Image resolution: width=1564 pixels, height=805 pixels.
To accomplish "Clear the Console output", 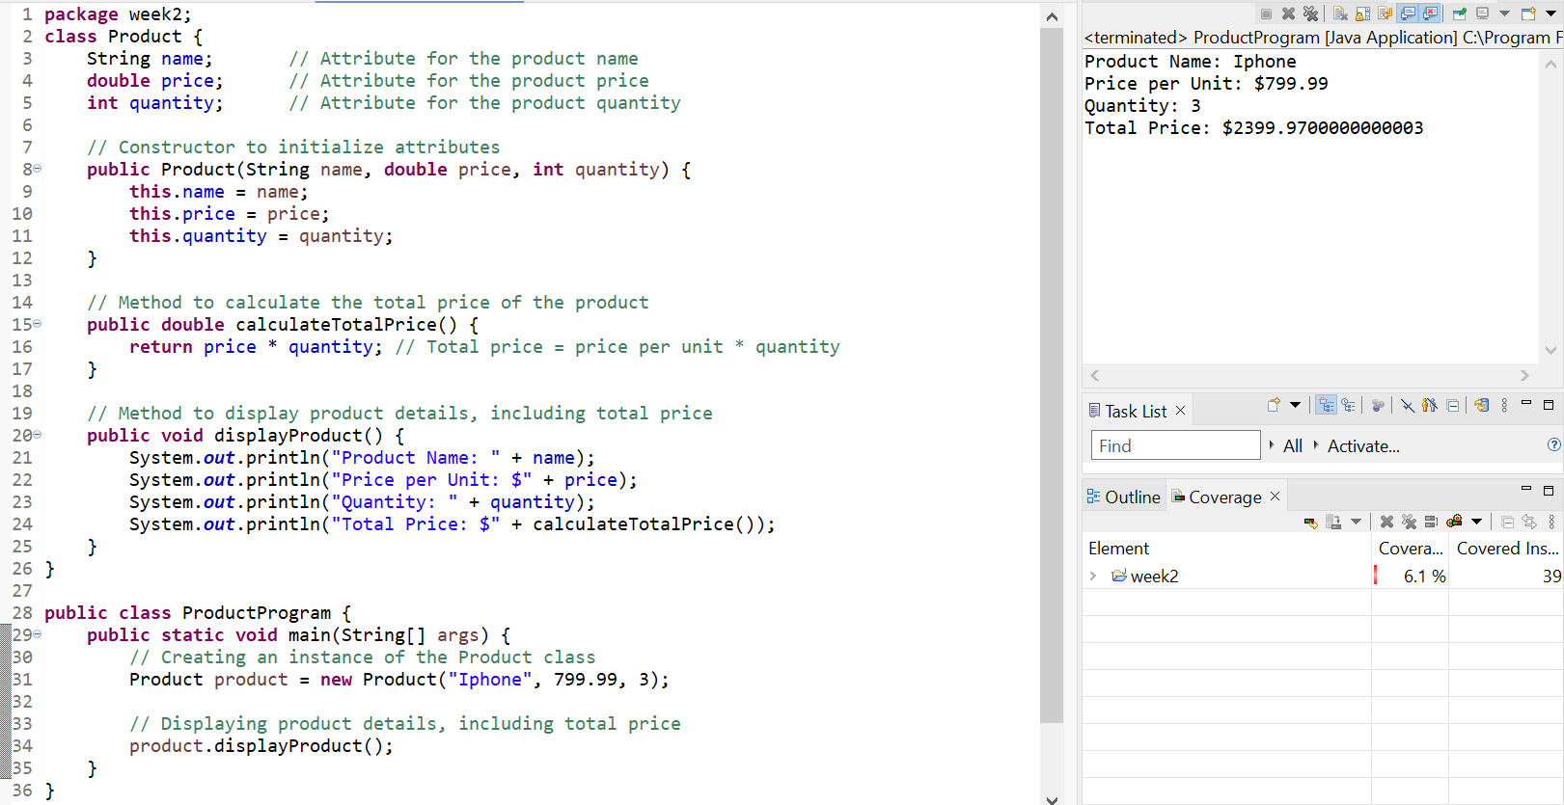I will pos(1340,13).
